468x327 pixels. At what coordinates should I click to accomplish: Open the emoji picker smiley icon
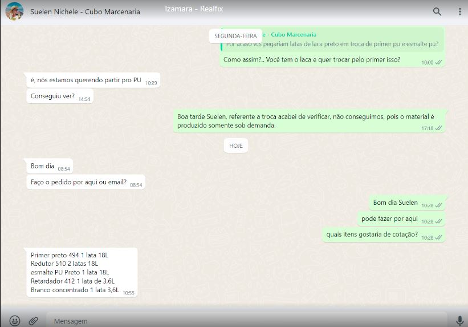click(15, 321)
